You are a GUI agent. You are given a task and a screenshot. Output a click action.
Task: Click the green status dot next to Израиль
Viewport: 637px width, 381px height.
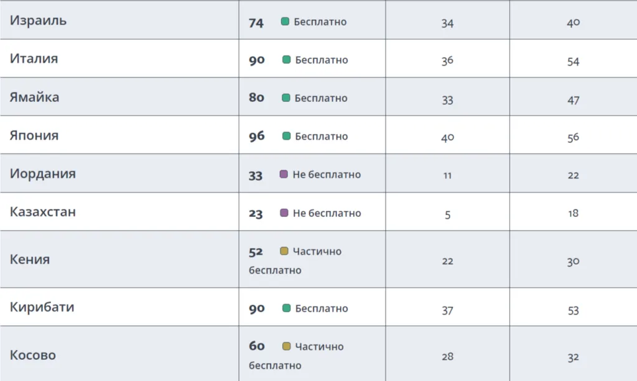point(285,22)
